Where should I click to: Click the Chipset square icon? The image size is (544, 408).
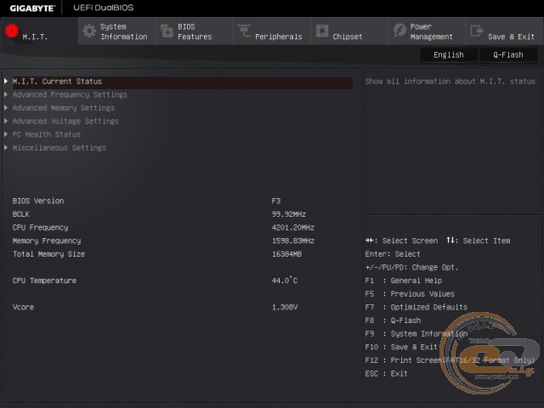322,31
